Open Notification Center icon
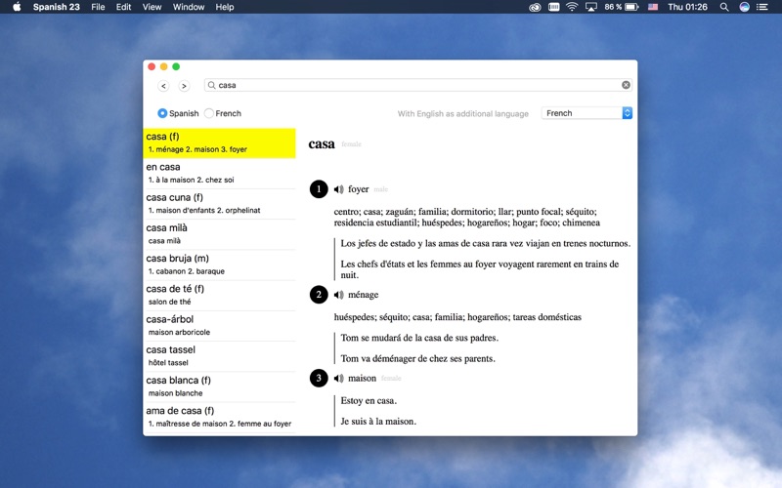Screen dimensions: 782x488 pos(762,7)
